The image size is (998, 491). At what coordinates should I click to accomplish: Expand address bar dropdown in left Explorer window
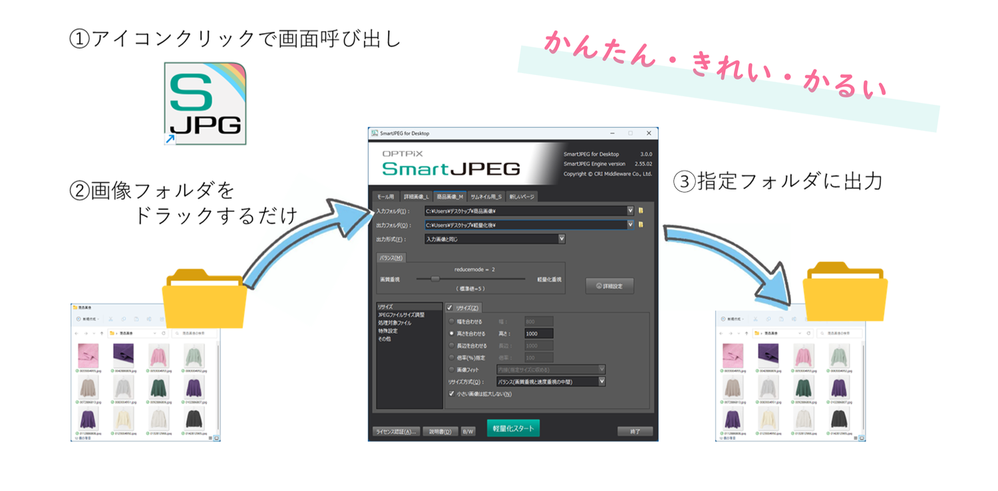click(155, 334)
